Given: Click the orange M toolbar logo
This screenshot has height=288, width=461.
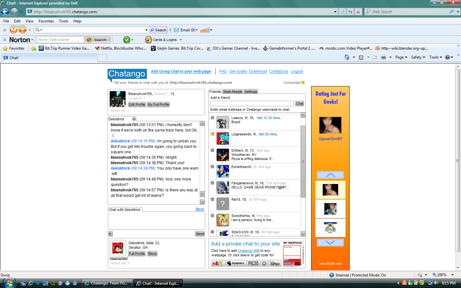Looking at the screenshot, I should point(13,30).
